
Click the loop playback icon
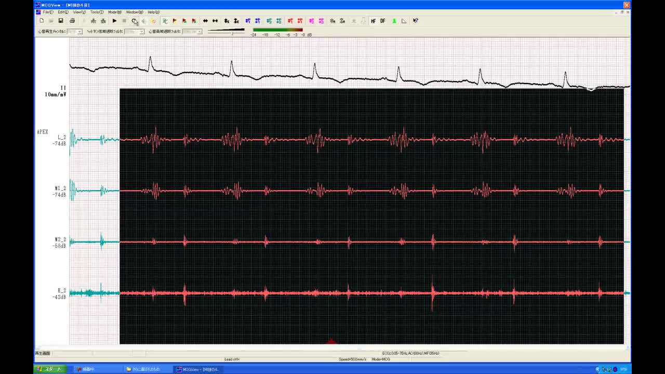(x=134, y=21)
